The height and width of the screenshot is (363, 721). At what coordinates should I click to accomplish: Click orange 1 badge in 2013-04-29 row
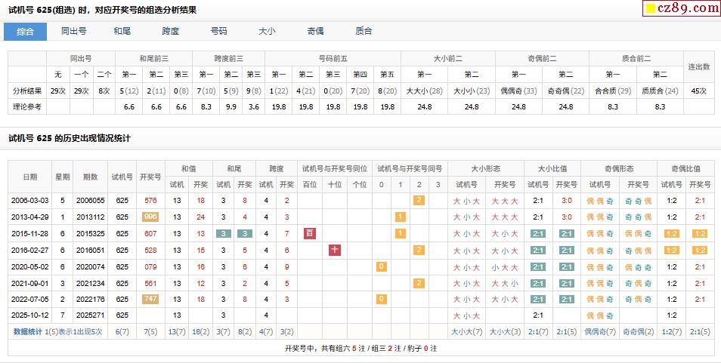click(x=400, y=217)
